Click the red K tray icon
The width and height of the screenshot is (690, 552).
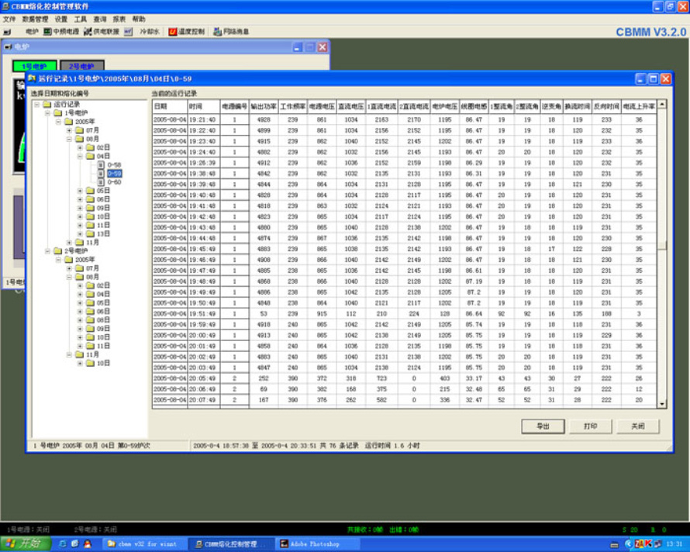648,544
